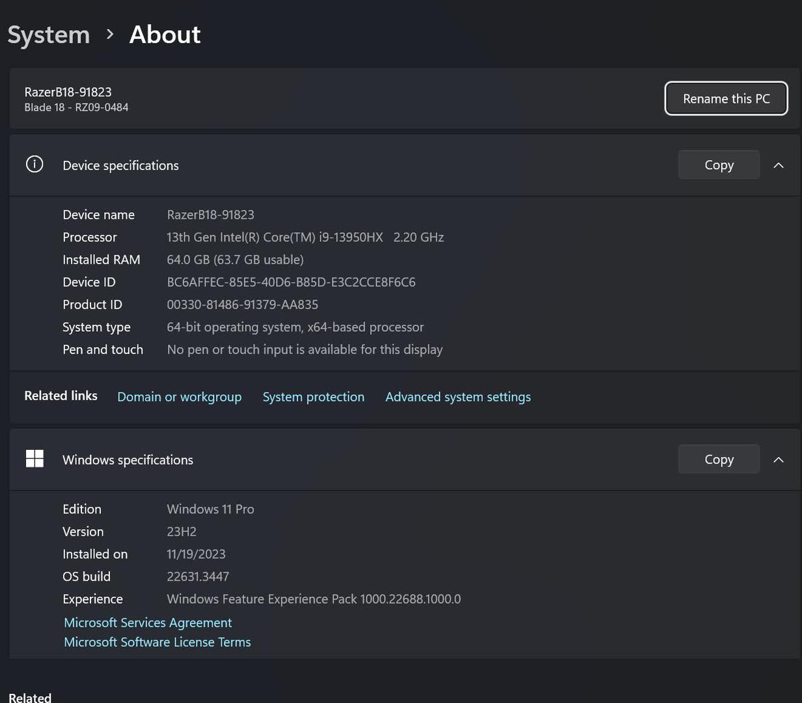Collapse the Windows specifications section

(778, 459)
